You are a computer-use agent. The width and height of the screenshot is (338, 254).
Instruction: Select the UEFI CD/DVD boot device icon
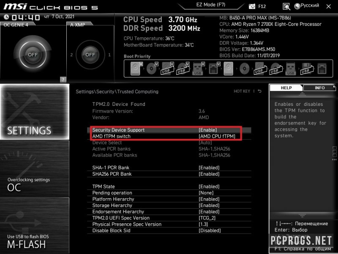tap(152, 69)
